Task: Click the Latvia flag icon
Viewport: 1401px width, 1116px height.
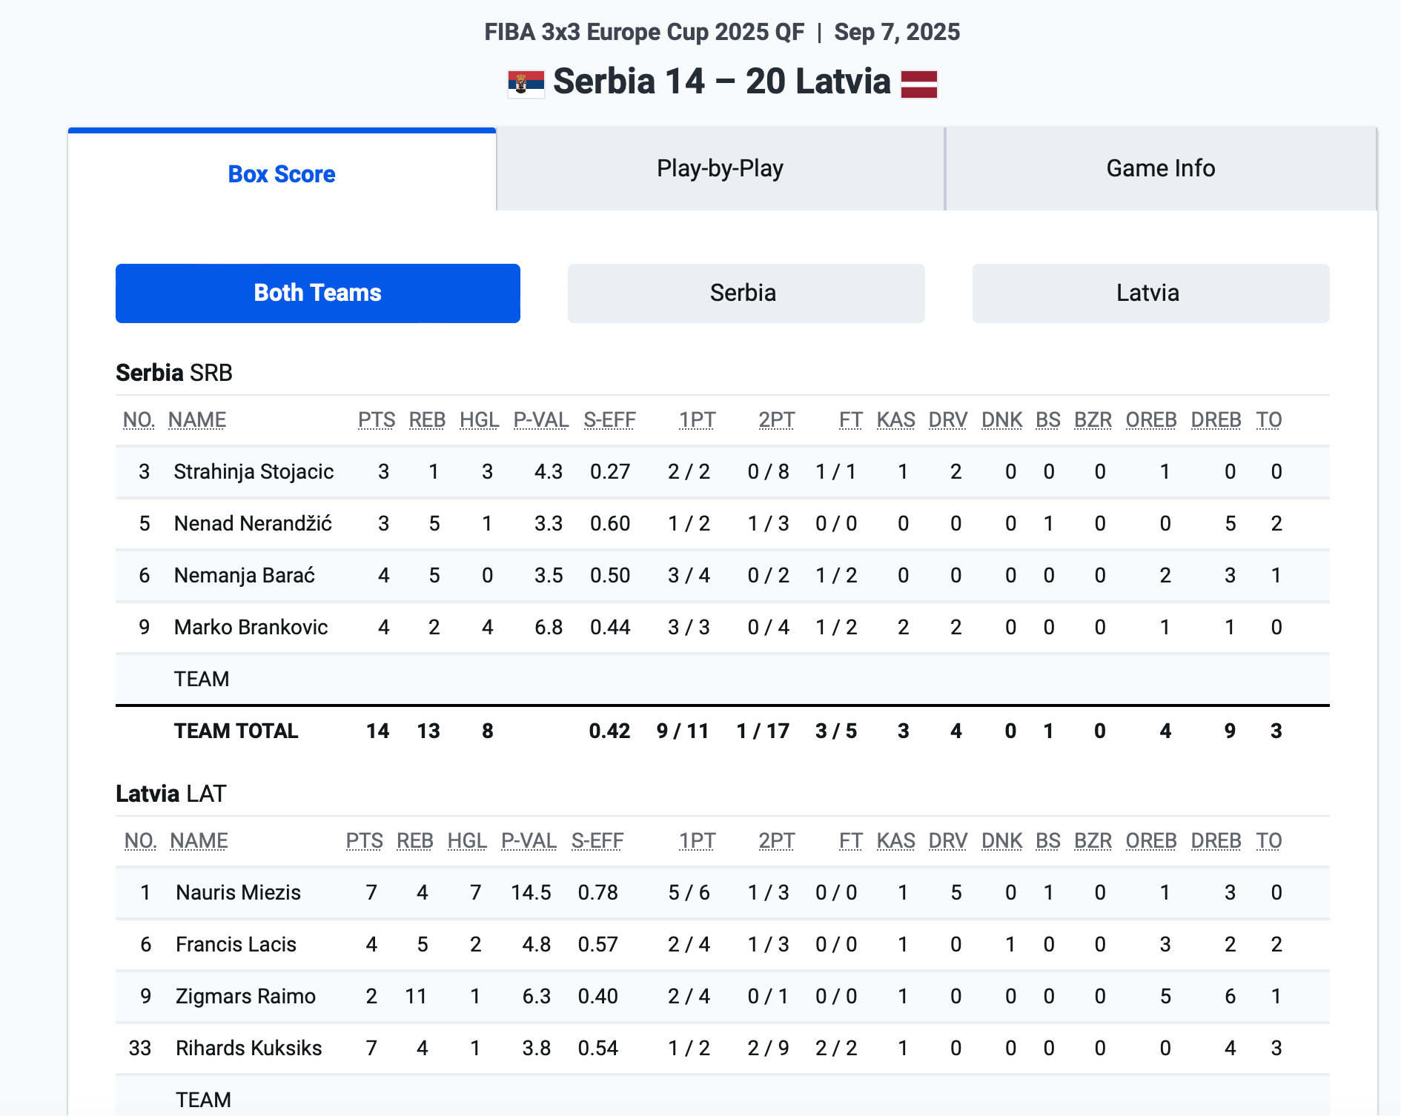Action: [x=918, y=83]
